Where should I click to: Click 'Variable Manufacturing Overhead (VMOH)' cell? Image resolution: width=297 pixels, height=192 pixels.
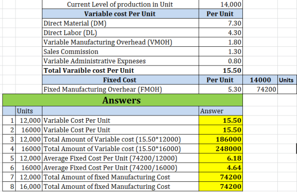[x=120, y=42]
